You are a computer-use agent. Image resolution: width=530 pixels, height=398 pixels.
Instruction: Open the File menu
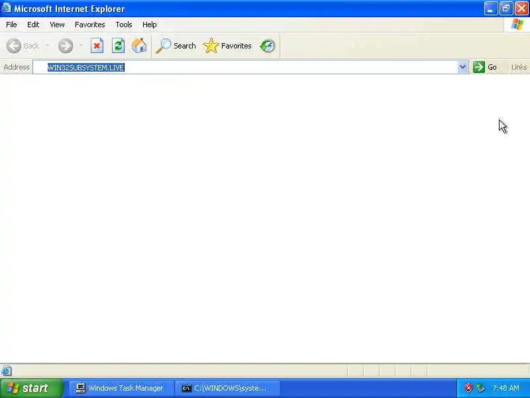pyautogui.click(x=11, y=25)
